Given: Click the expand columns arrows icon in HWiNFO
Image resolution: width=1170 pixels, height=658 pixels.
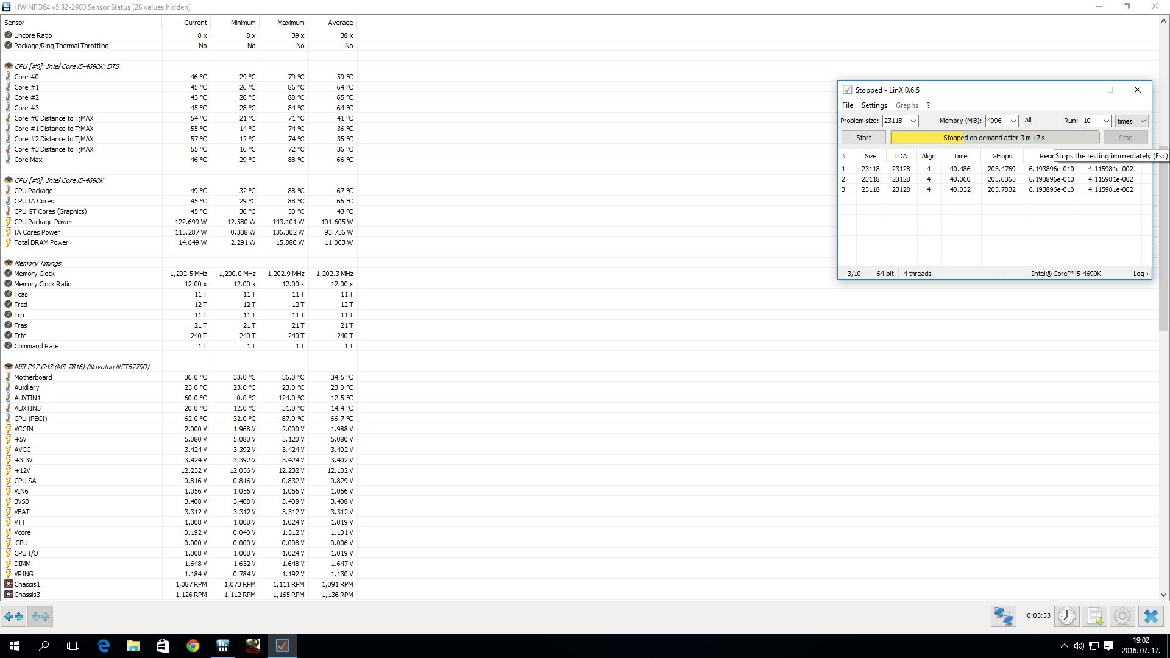Looking at the screenshot, I should pos(13,617).
